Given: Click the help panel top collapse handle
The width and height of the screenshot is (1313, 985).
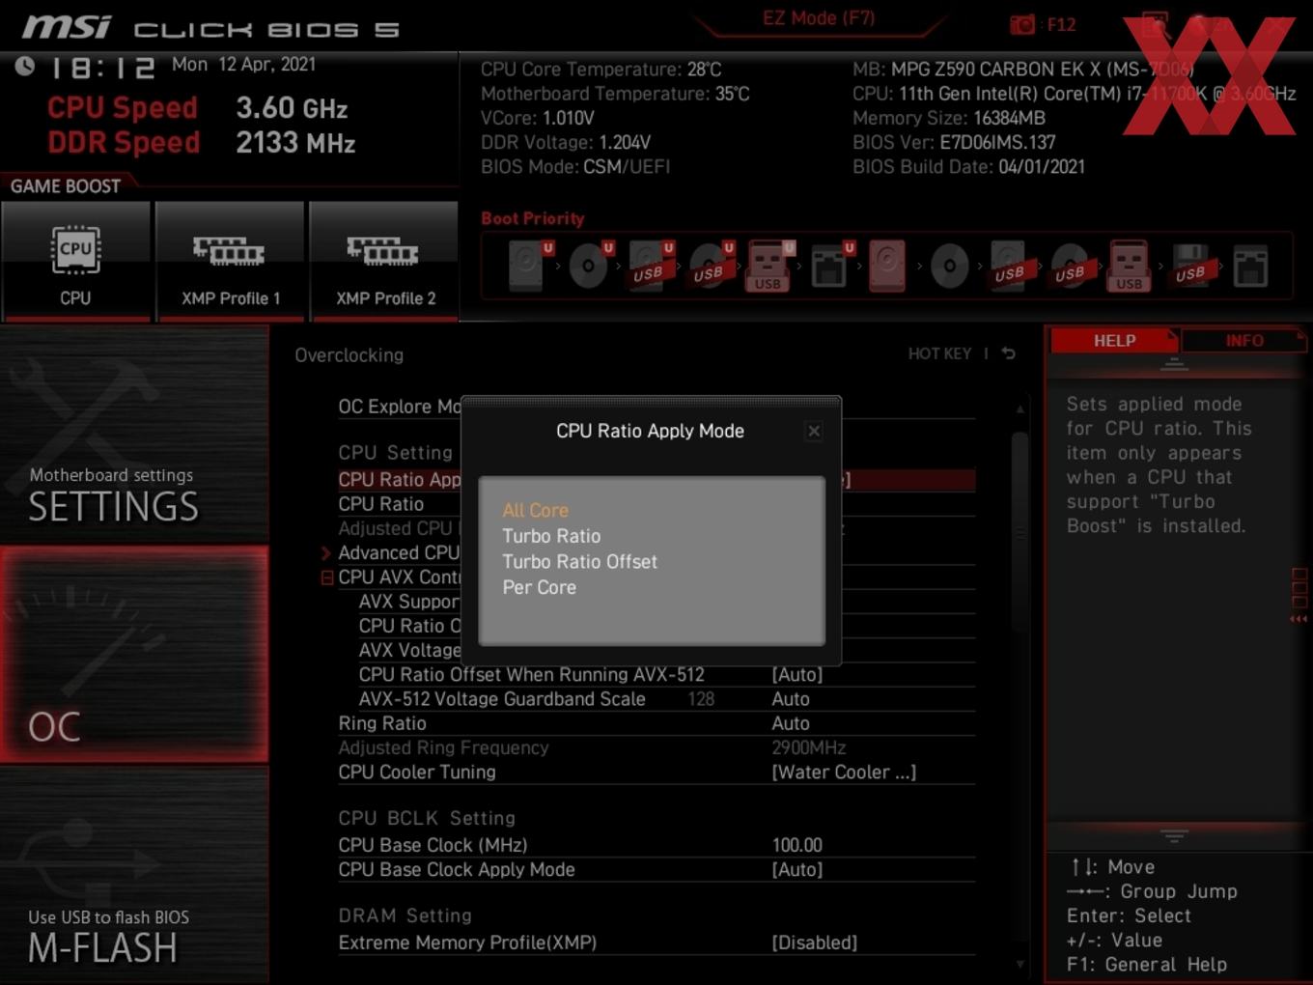Looking at the screenshot, I should point(1174,365).
